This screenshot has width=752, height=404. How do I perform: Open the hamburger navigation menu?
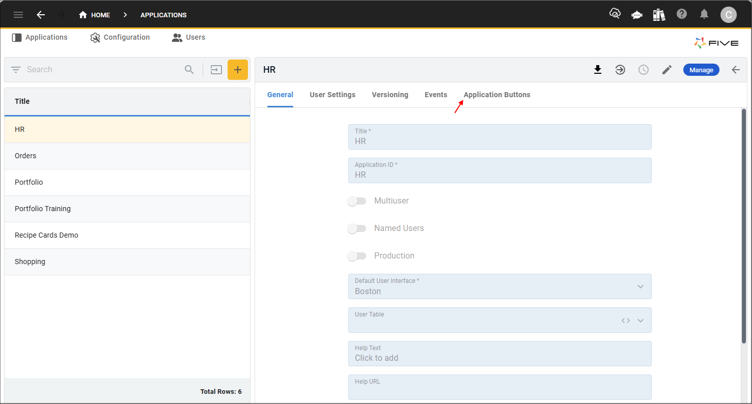[18, 15]
